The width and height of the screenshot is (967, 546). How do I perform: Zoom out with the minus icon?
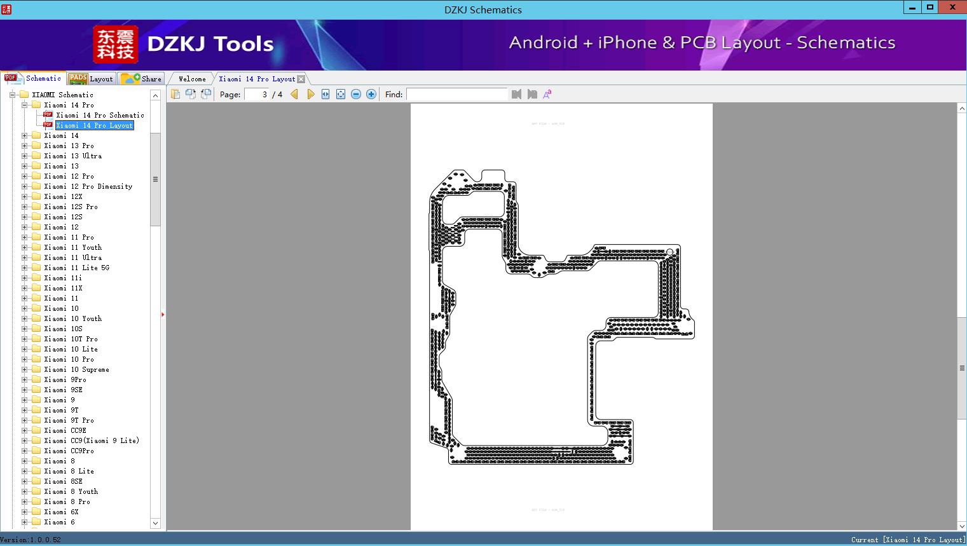coord(356,94)
